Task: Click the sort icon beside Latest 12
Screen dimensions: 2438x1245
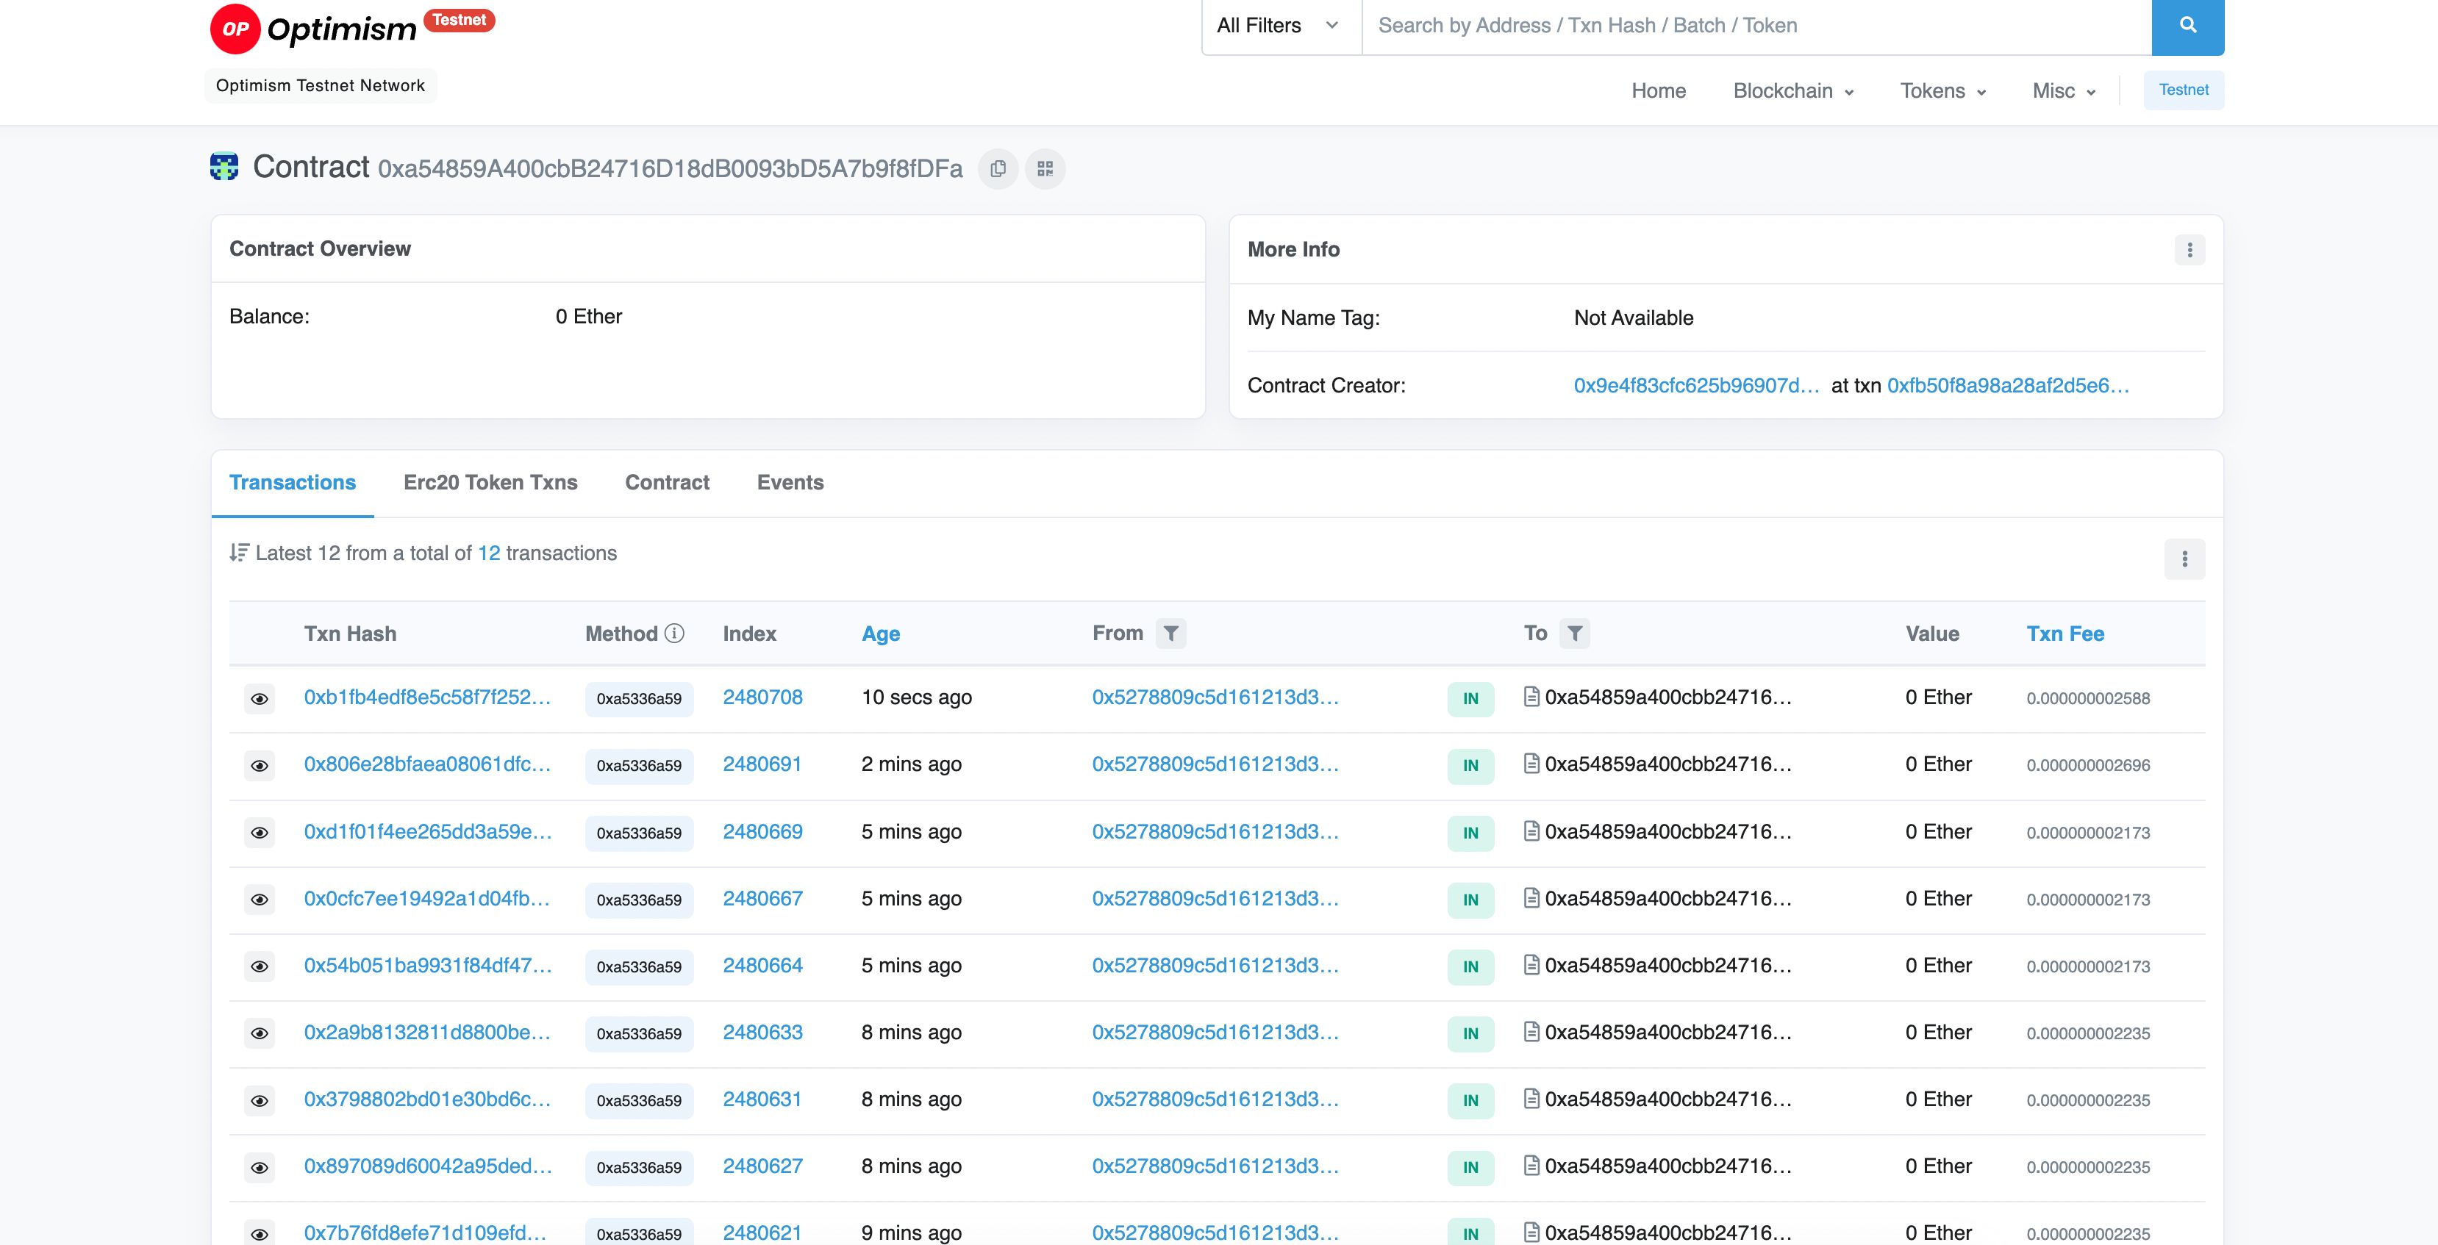Action: click(x=238, y=553)
